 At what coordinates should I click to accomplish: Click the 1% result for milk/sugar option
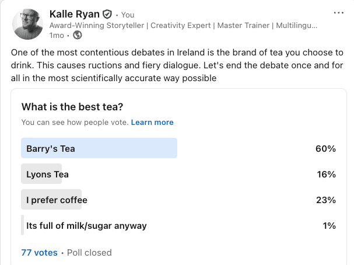coord(328,225)
